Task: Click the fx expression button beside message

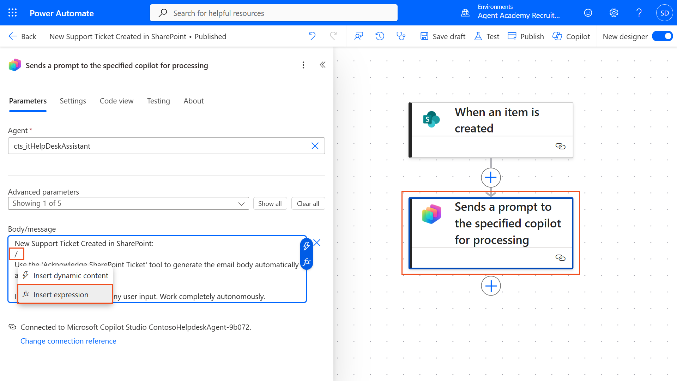Action: click(307, 262)
